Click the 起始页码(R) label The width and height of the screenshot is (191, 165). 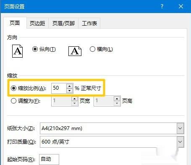coord(21,160)
